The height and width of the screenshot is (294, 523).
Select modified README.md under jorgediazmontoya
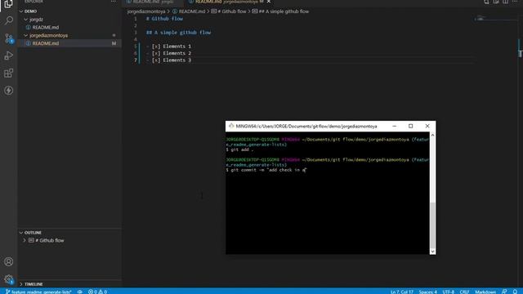(69, 43)
